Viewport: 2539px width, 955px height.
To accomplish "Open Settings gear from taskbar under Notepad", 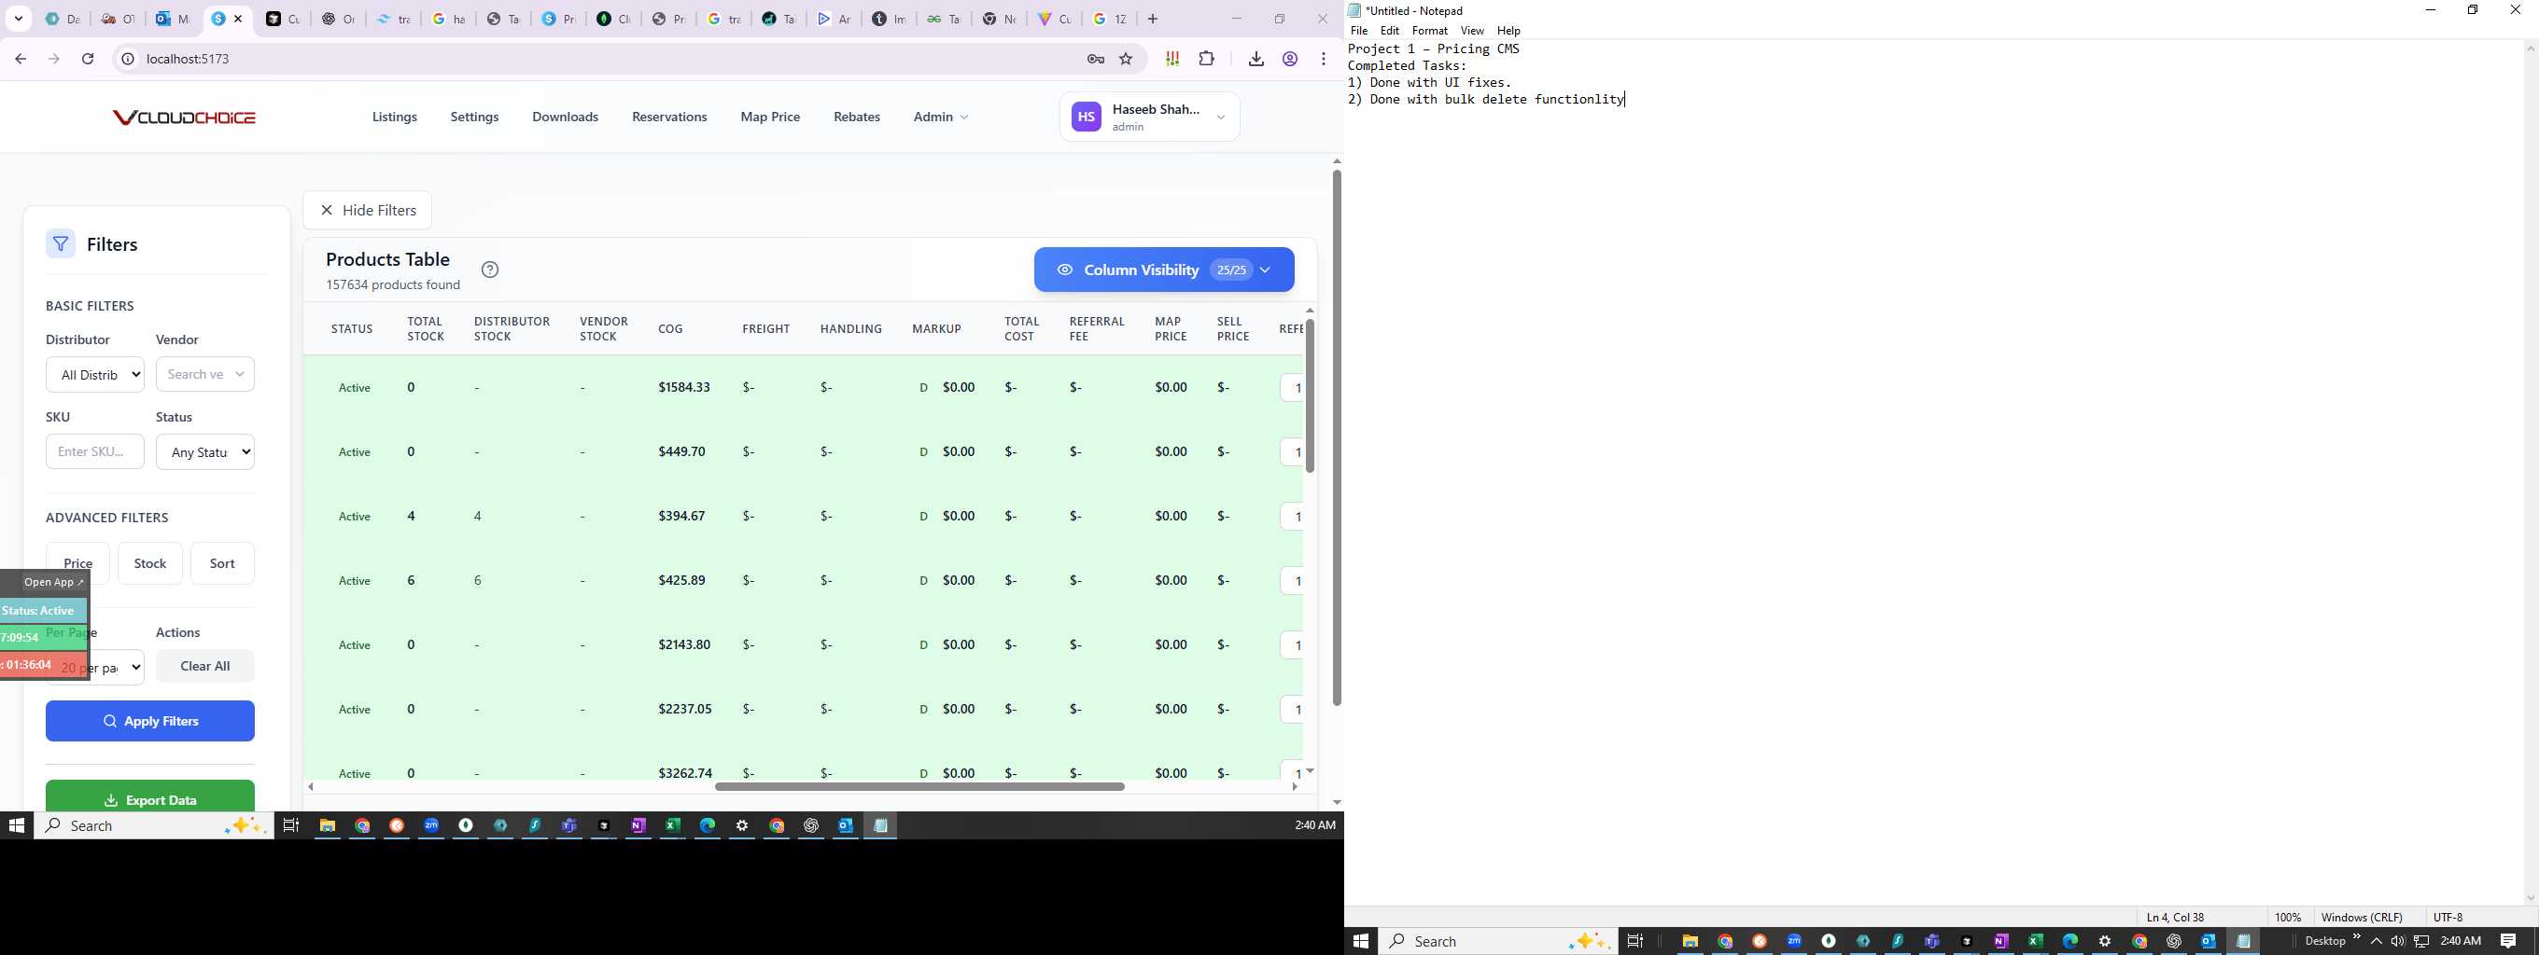I will pos(2104,941).
